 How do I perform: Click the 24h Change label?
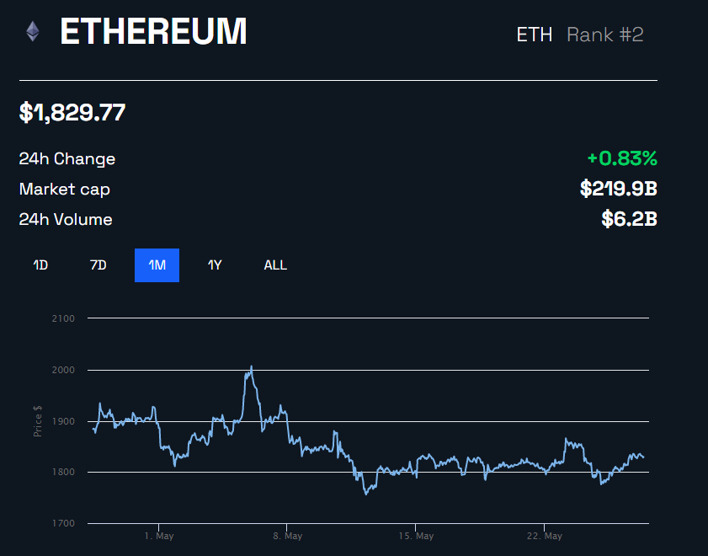point(67,159)
